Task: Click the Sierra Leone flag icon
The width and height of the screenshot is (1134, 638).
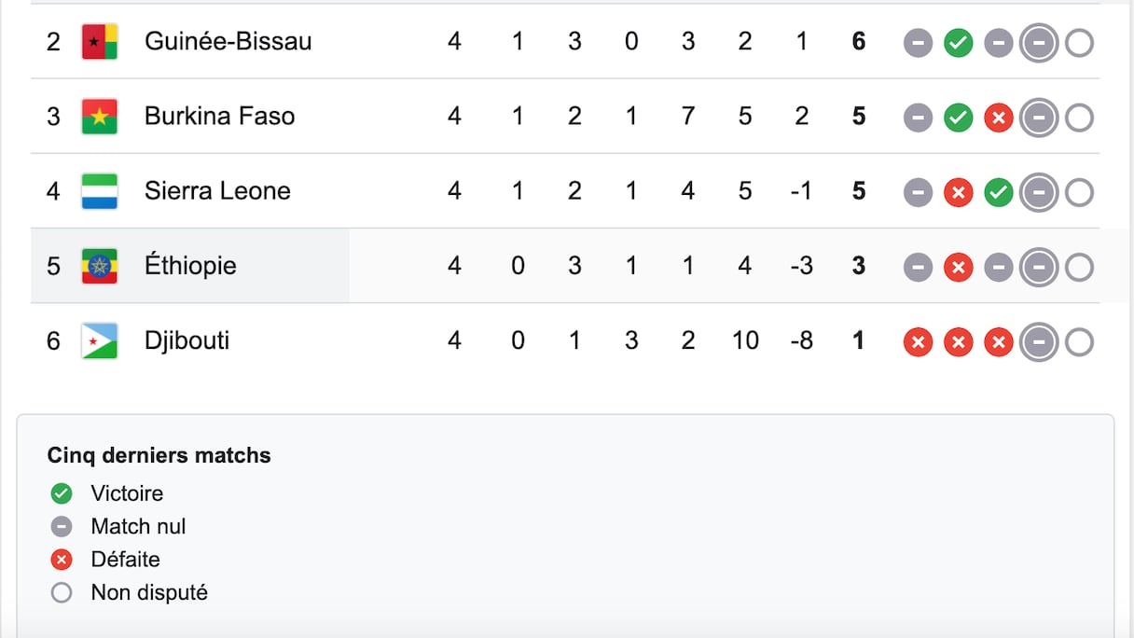Action: point(99,191)
